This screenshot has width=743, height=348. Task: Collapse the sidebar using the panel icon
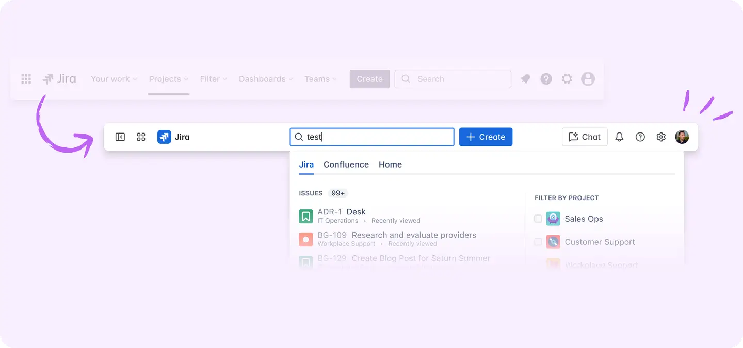pyautogui.click(x=120, y=137)
